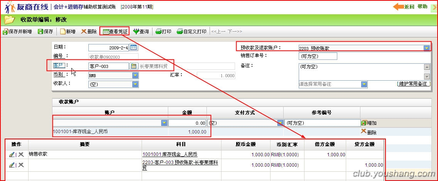Open the date calendar picker icon
The height and width of the screenshot is (181, 438).
coord(134,47)
